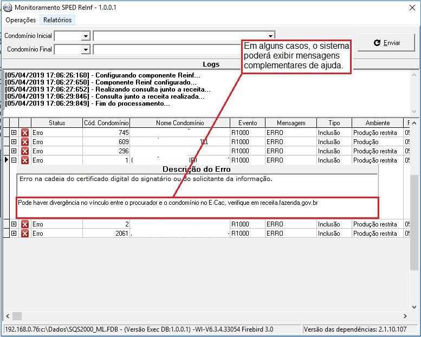Click the Status column header

[57, 123]
